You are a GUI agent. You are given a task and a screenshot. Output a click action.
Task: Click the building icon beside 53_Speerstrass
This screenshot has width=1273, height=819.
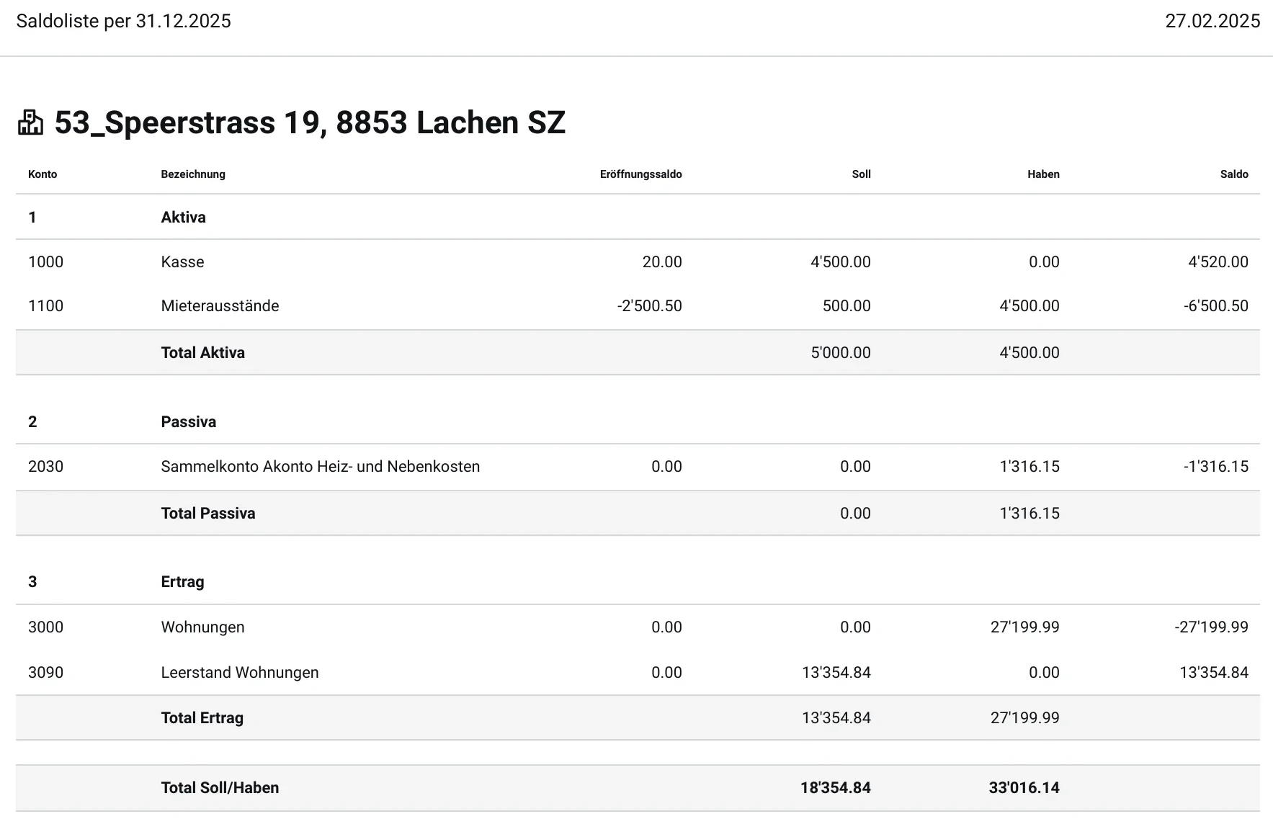click(x=30, y=122)
